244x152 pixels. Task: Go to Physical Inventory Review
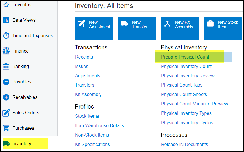coord(188,76)
